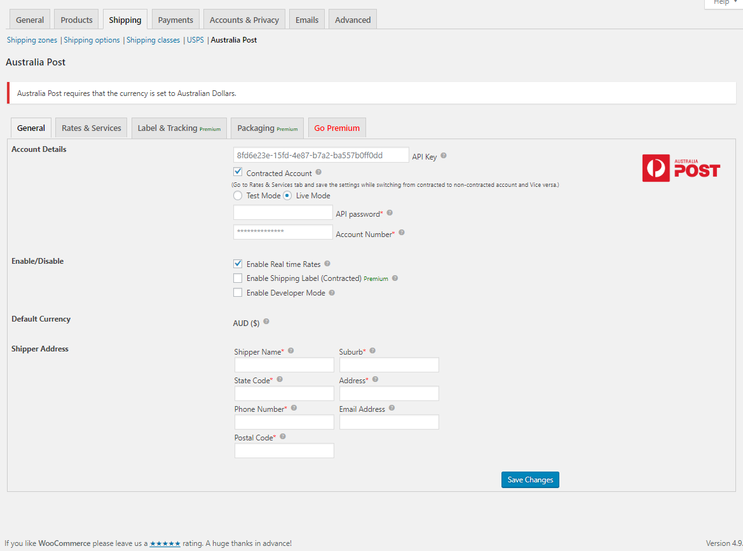This screenshot has height=551, width=743.
Task: Open the General settings tab at top
Action: coord(30,20)
